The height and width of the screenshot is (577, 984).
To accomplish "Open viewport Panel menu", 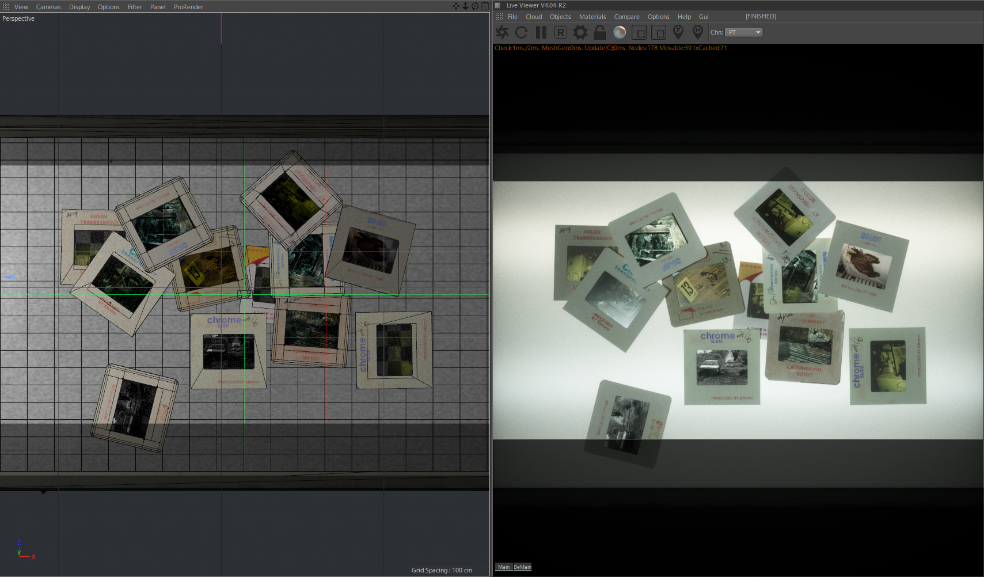I will tap(158, 7).
